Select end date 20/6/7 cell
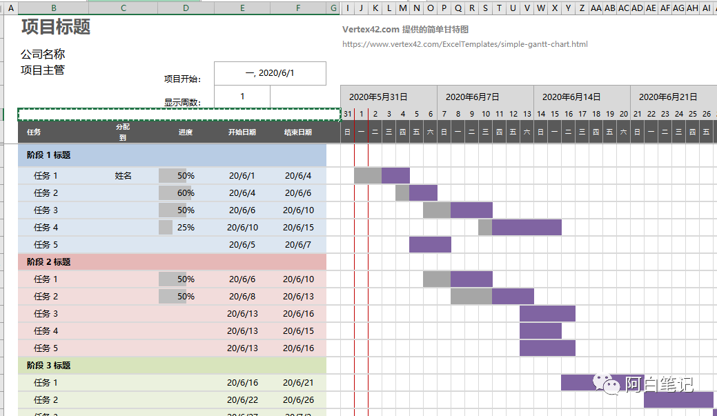717x416 pixels. point(298,245)
